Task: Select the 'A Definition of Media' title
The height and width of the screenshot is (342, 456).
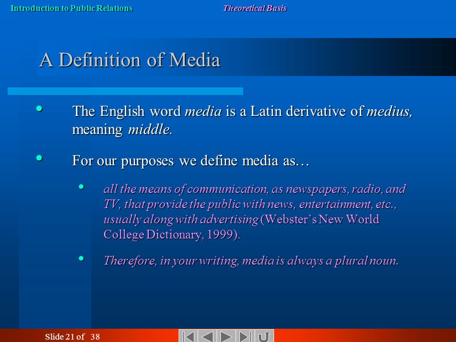Action: coord(130,60)
